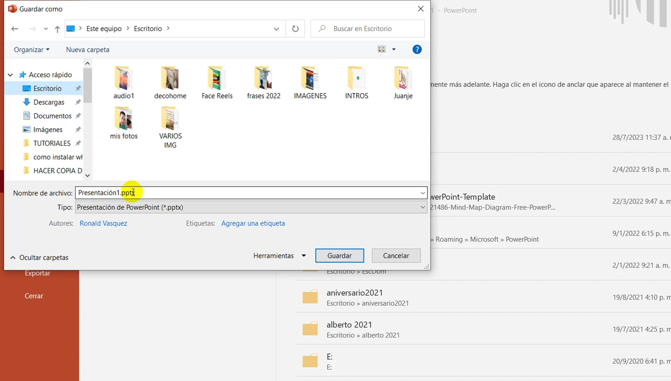Click 'Agregar una etiqueta' link
The height and width of the screenshot is (381, 671).
click(x=253, y=223)
